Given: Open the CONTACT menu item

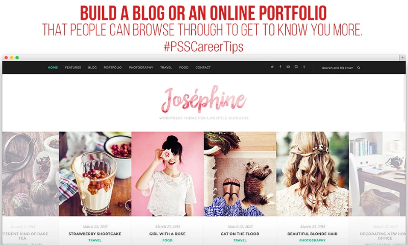Looking at the screenshot, I should point(203,67).
